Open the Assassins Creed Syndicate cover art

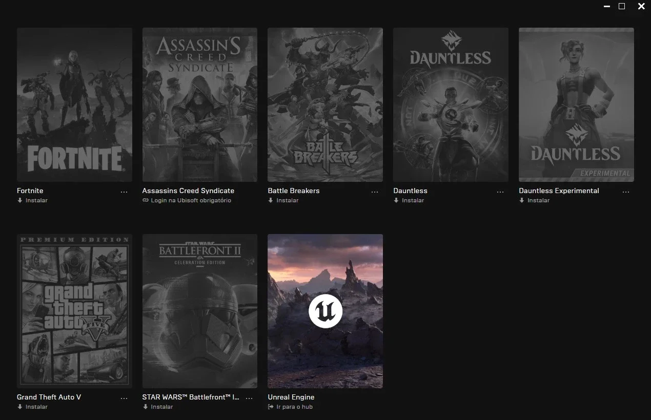(x=200, y=104)
